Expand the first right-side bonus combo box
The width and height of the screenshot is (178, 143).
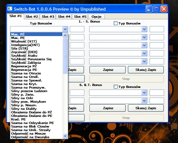pyautogui.click(x=144, y=29)
